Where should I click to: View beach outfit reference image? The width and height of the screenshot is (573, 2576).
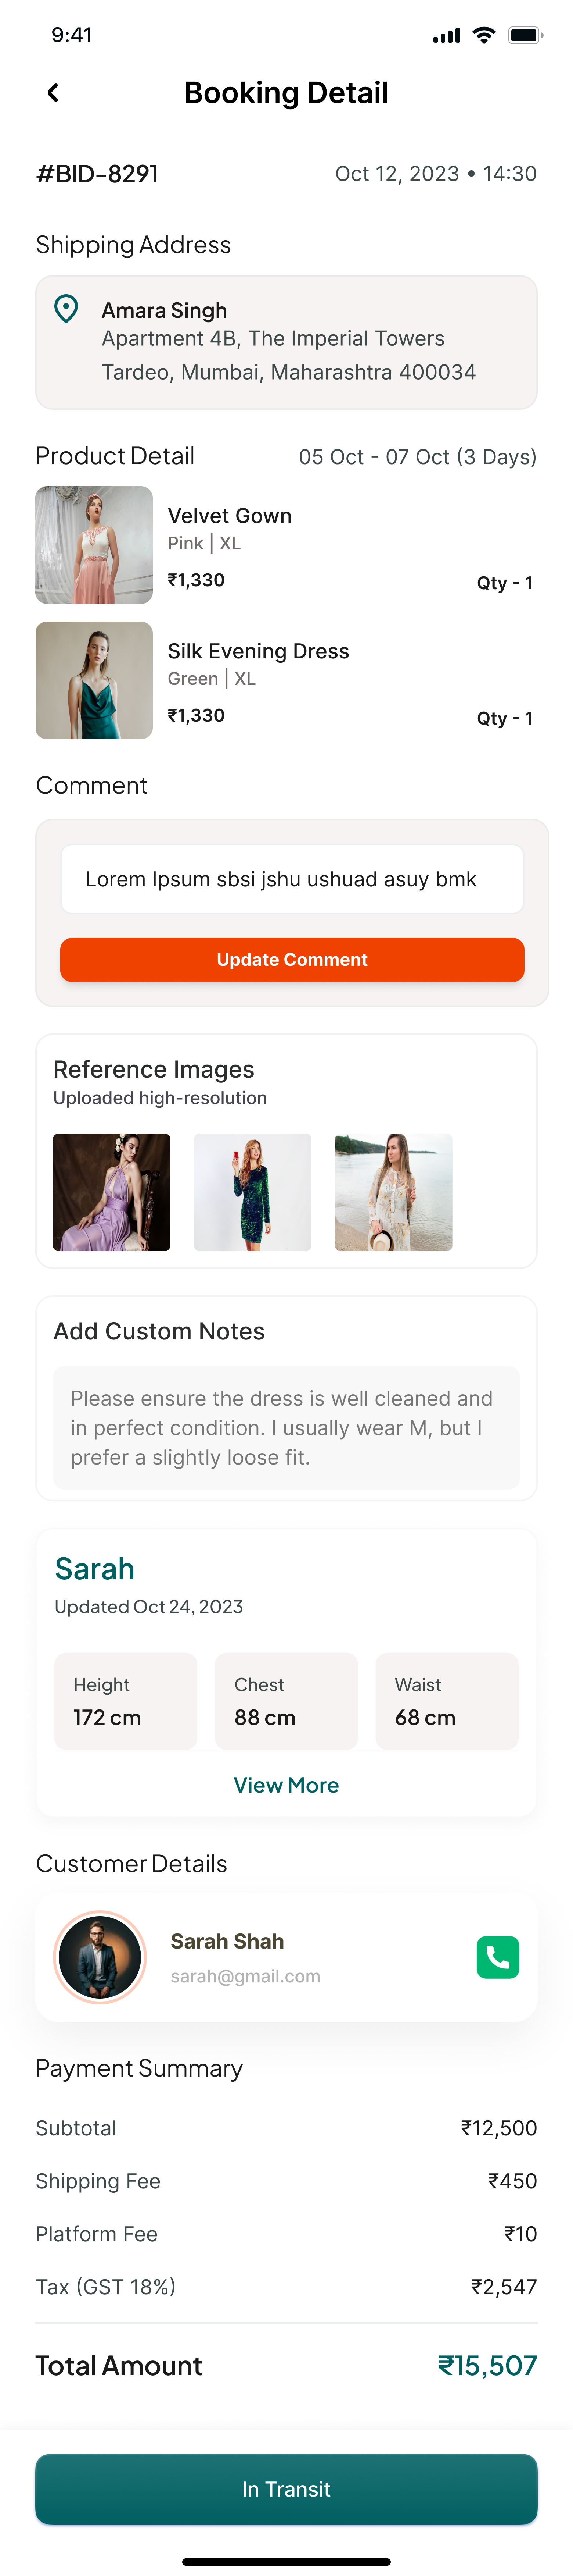393,1192
